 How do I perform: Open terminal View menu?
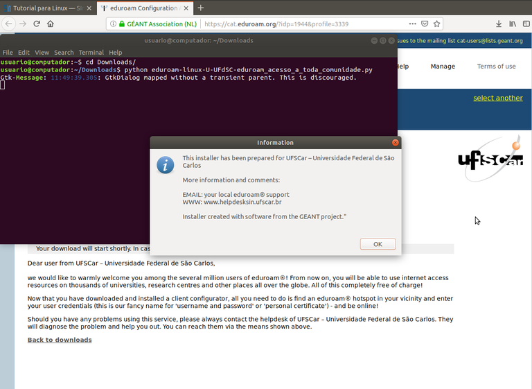coord(42,53)
